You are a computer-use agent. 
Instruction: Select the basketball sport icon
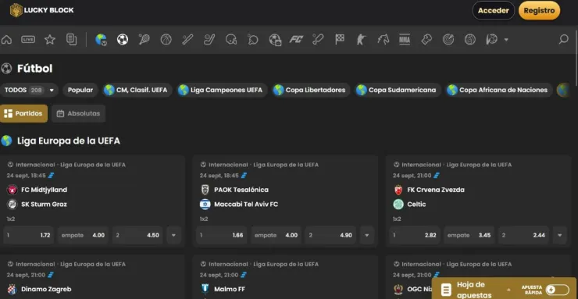166,39
